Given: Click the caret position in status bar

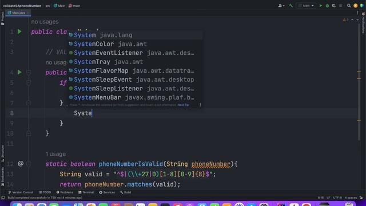Looking at the screenshot, I should click(x=321, y=197).
